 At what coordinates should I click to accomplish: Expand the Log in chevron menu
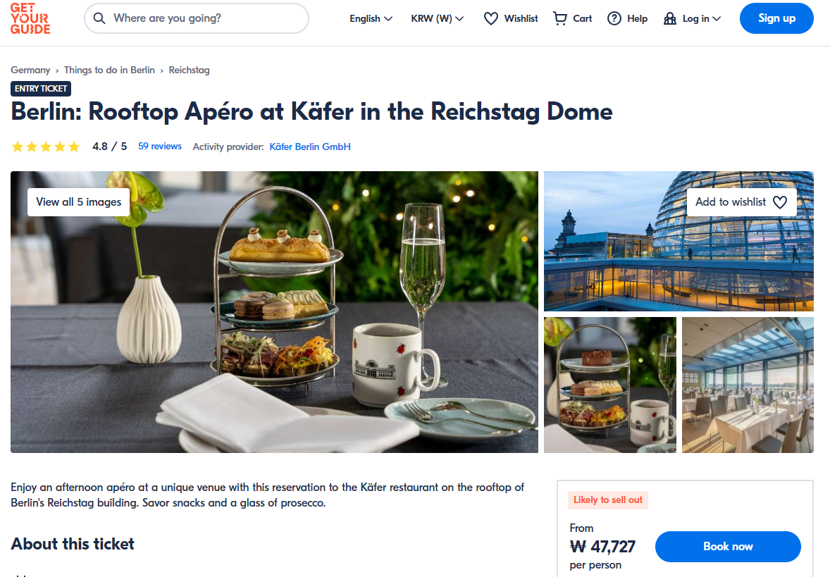(717, 18)
